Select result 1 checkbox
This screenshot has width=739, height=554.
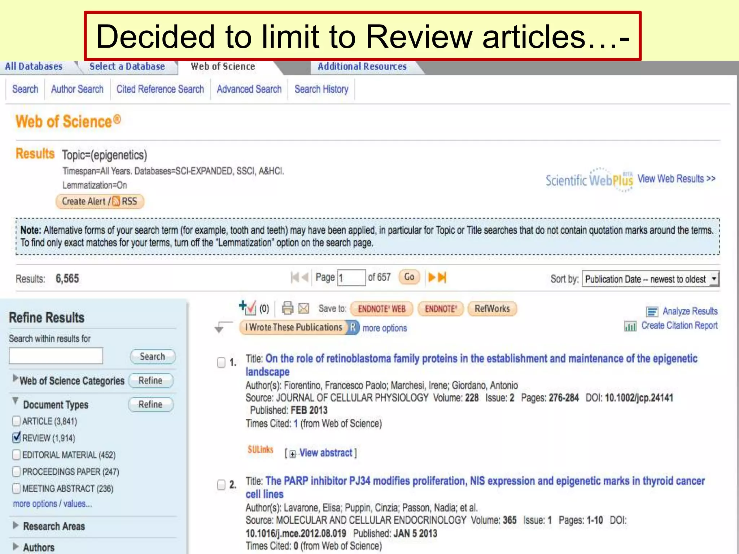[x=221, y=362]
